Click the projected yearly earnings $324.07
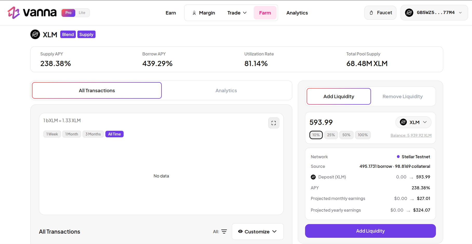472x244 pixels. 422,210
